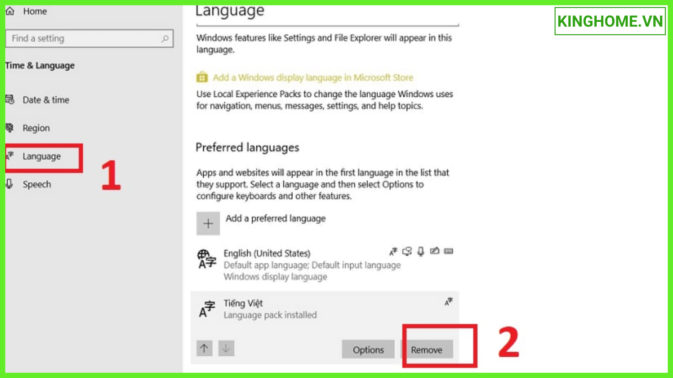This screenshot has height=378, width=673.
Task: Click Find a setting search field
Action: tap(89, 38)
